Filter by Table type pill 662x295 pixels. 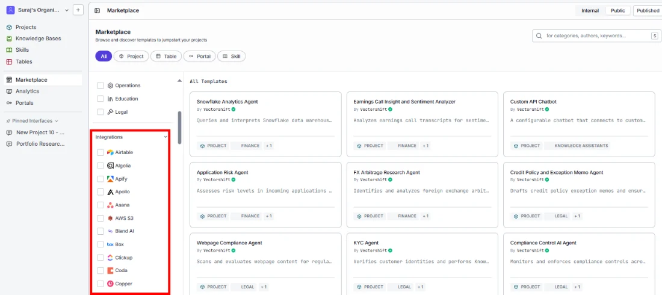point(166,56)
